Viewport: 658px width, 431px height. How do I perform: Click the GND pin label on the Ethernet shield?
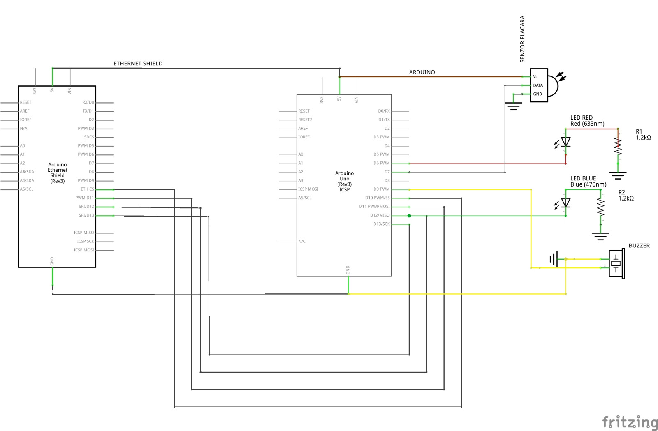click(52, 261)
